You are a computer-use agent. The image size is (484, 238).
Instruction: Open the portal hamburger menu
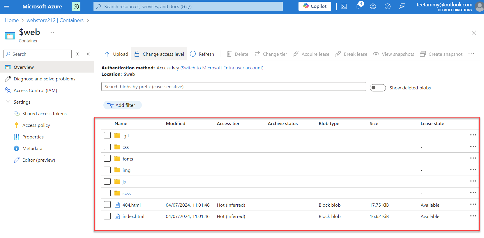(x=6, y=6)
